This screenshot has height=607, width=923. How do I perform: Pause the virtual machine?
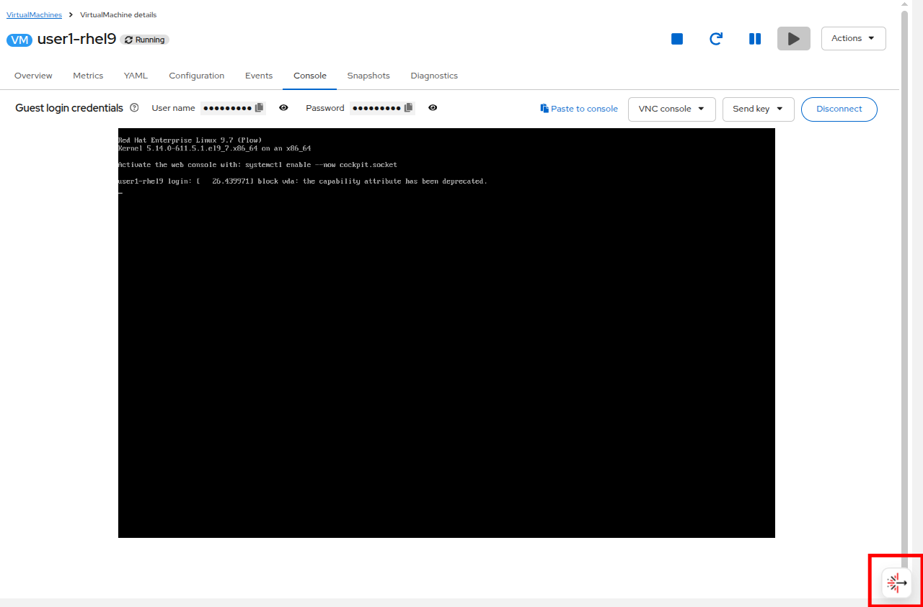click(754, 39)
